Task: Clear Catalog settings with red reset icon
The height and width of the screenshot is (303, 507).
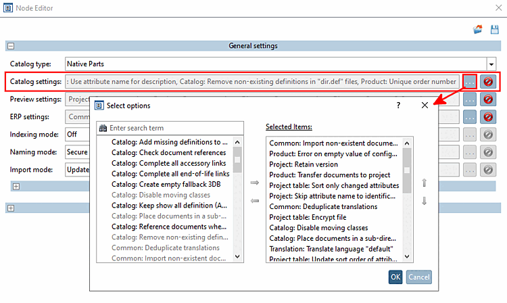Action: pyautogui.click(x=488, y=82)
